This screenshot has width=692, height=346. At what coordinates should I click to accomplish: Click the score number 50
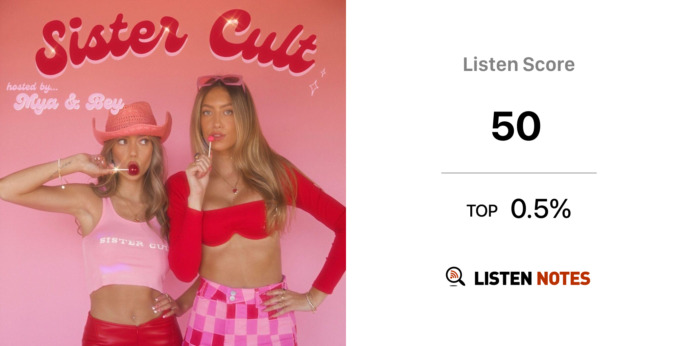pos(516,126)
